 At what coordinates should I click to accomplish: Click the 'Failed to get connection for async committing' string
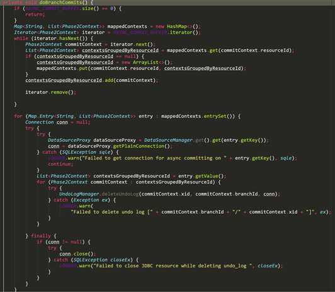(x=154, y=158)
